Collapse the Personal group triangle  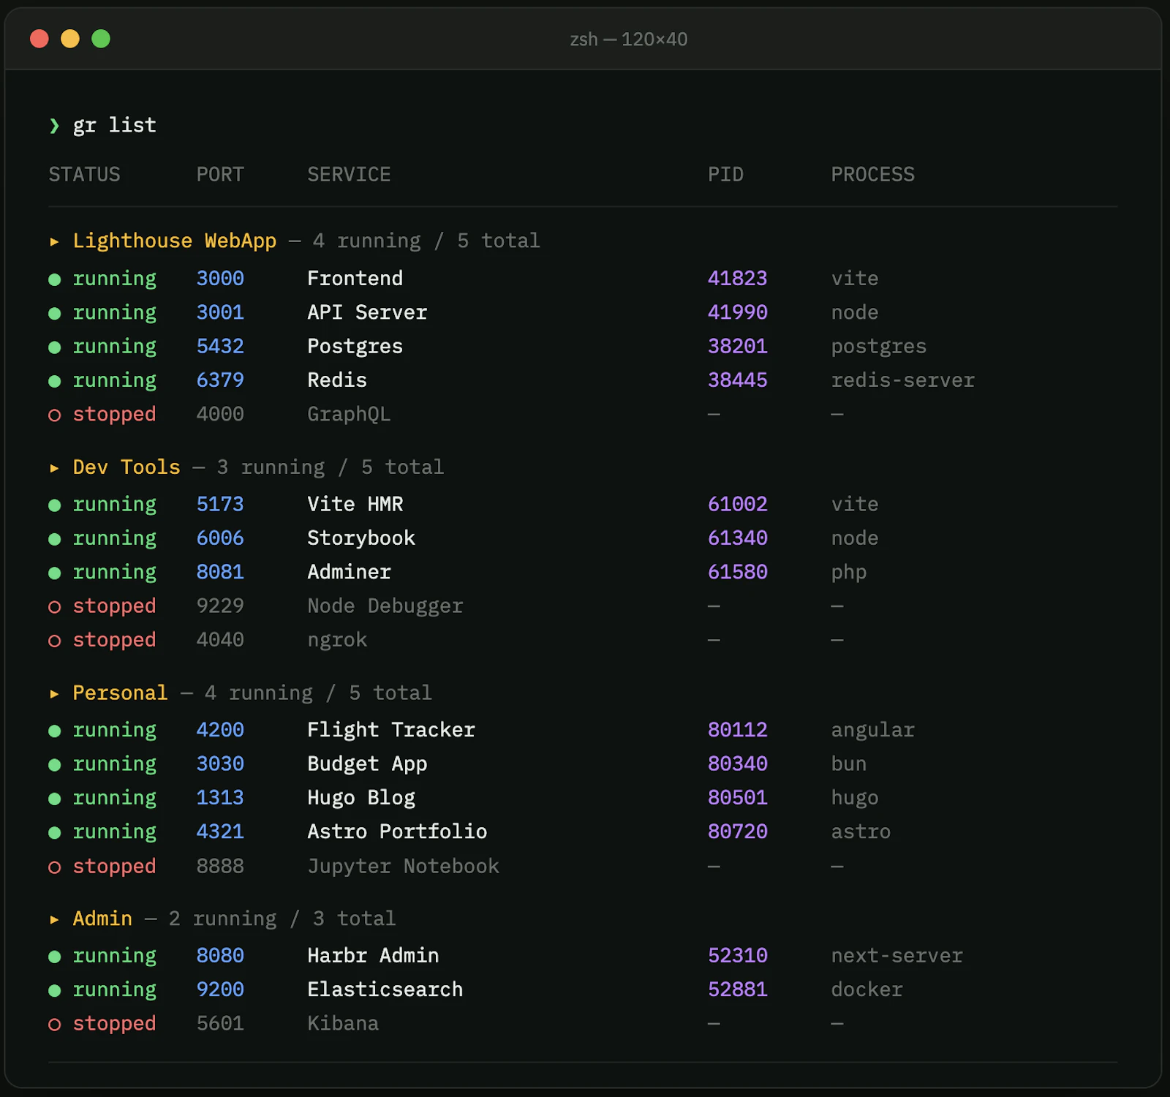click(54, 694)
